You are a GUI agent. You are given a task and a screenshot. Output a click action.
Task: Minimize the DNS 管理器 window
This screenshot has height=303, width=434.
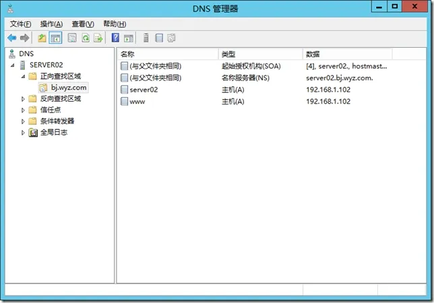tap(379, 6)
